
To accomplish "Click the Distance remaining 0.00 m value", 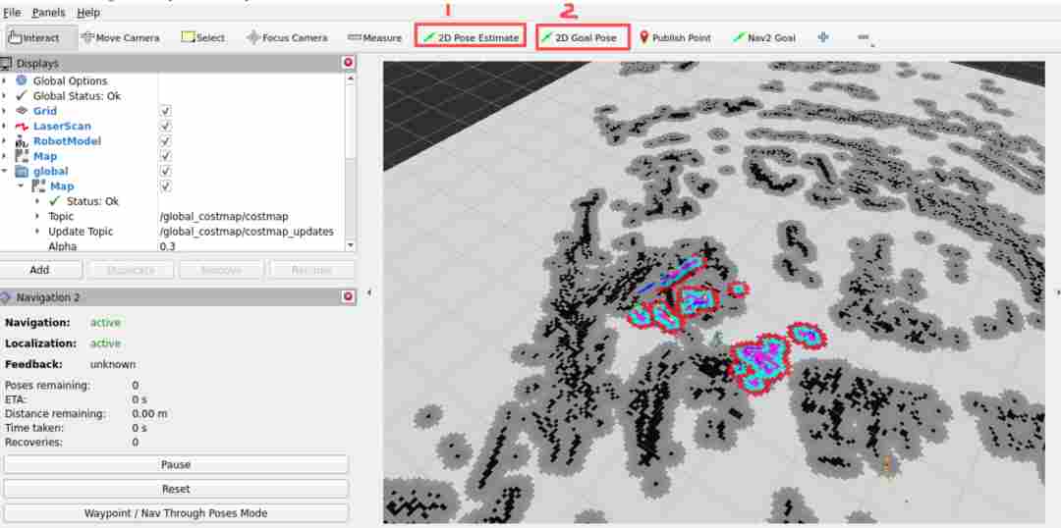I will point(150,414).
